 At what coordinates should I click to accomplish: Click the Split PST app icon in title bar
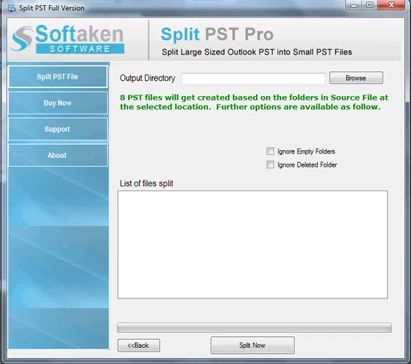click(12, 8)
